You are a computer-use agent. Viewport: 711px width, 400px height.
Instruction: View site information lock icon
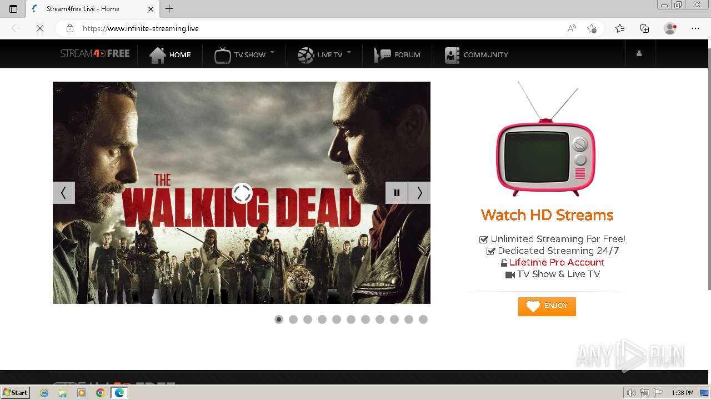(x=69, y=28)
